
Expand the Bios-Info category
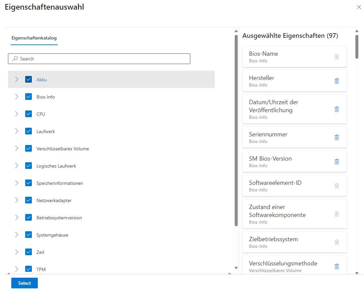pyautogui.click(x=17, y=97)
